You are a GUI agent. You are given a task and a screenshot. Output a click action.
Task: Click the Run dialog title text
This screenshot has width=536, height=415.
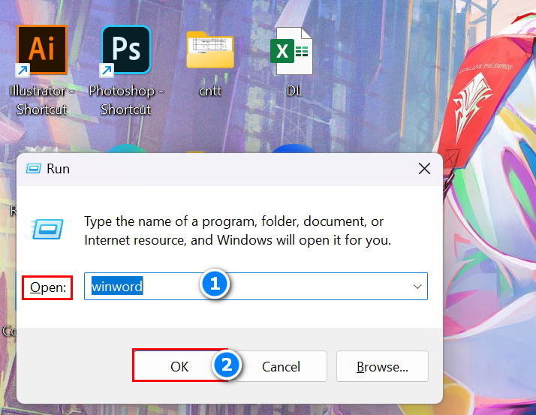coord(58,169)
